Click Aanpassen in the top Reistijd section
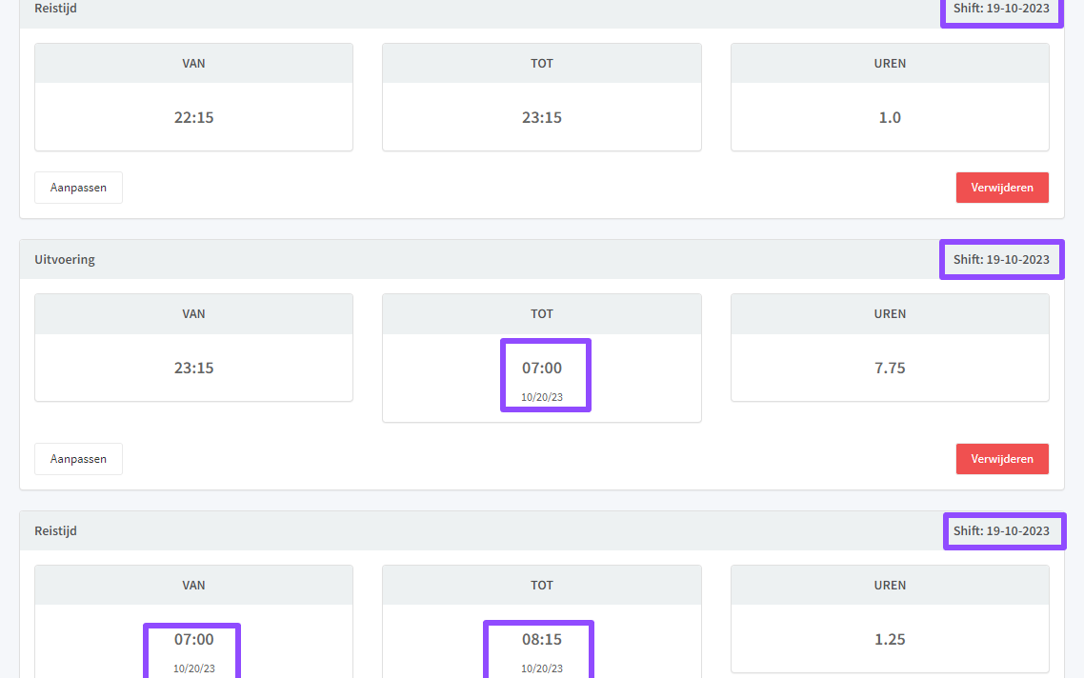This screenshot has height=678, width=1084. [x=78, y=188]
